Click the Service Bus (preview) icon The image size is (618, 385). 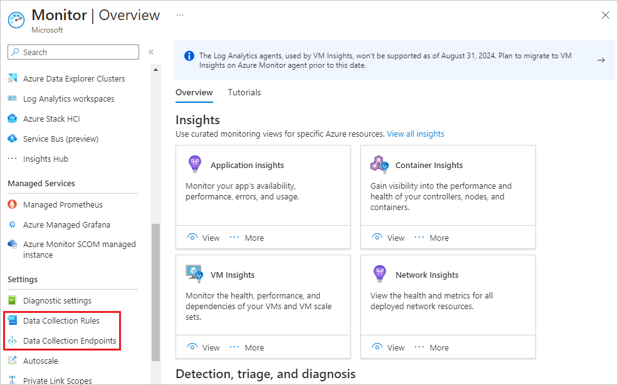coord(12,139)
